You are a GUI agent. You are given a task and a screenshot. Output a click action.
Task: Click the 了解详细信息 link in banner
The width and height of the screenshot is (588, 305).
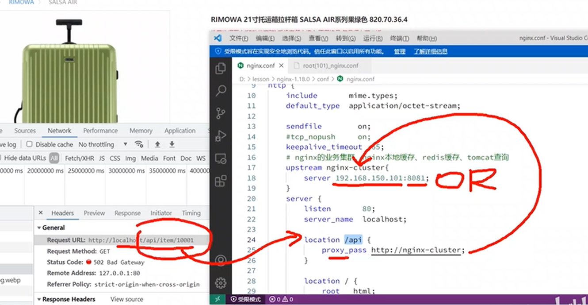point(431,51)
